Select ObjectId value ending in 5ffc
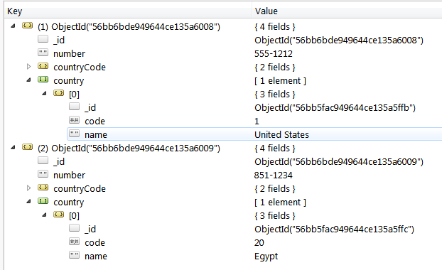The width and height of the screenshot is (442, 270). pyautogui.click(x=334, y=229)
